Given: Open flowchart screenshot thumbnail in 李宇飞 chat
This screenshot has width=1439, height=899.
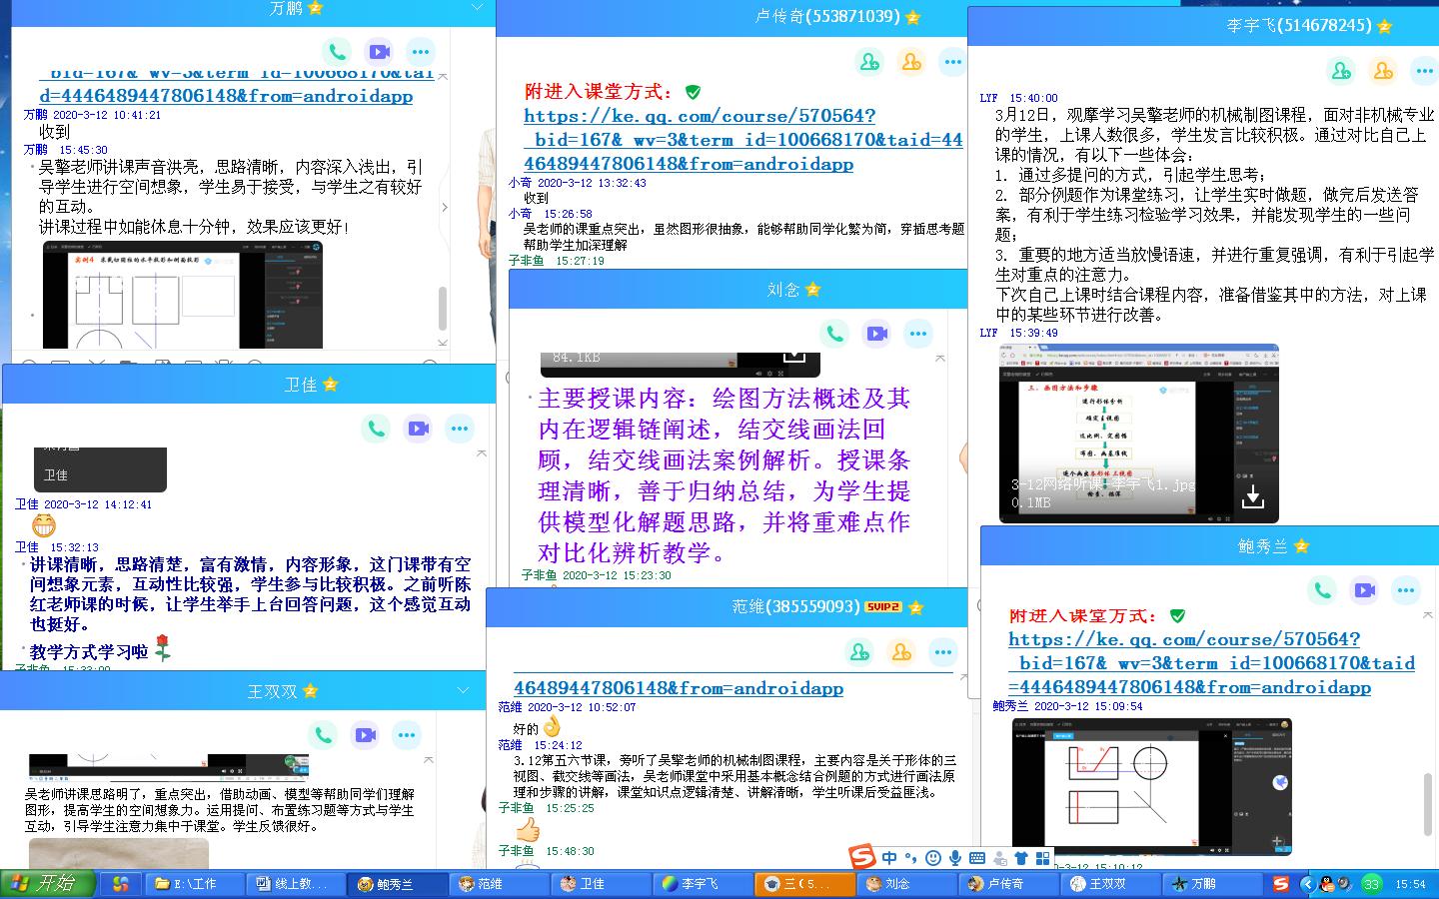Looking at the screenshot, I should click(x=1139, y=434).
